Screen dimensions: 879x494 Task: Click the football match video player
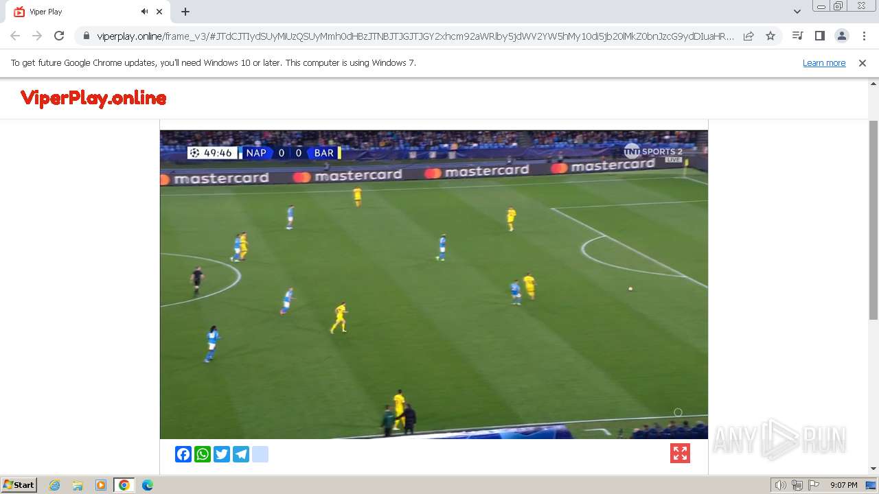(x=434, y=285)
